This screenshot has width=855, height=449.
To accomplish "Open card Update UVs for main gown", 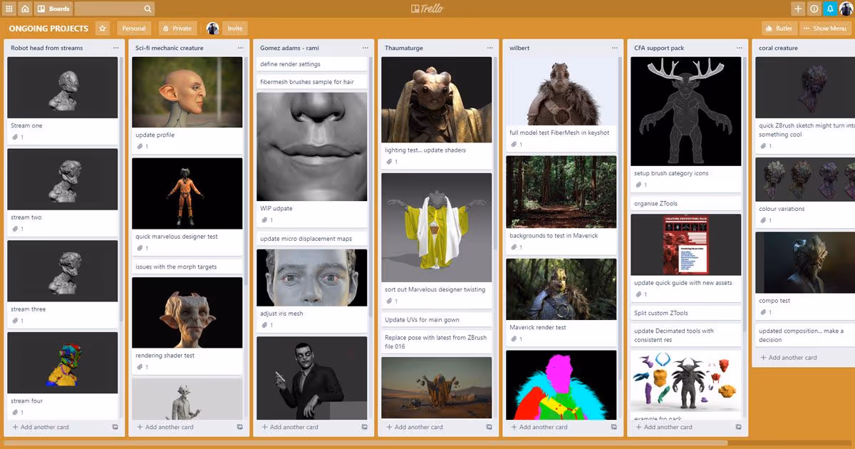I will (x=436, y=320).
